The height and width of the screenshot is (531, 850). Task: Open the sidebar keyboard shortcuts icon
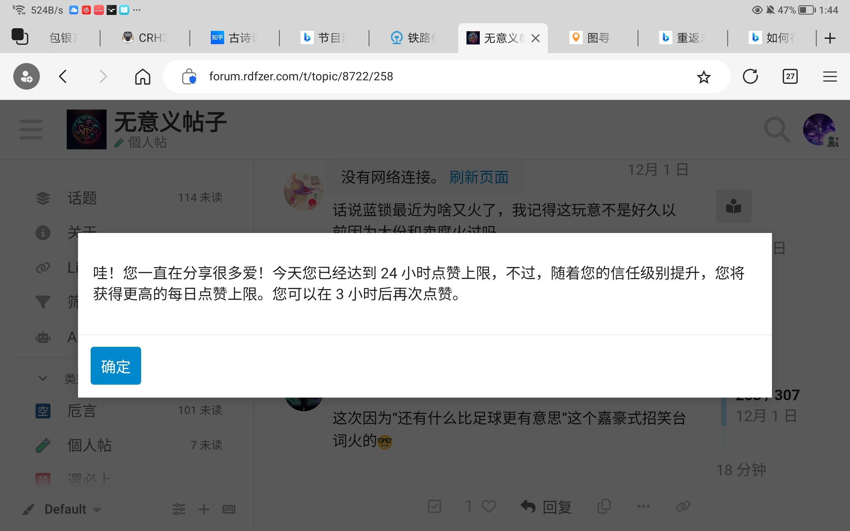point(229,509)
